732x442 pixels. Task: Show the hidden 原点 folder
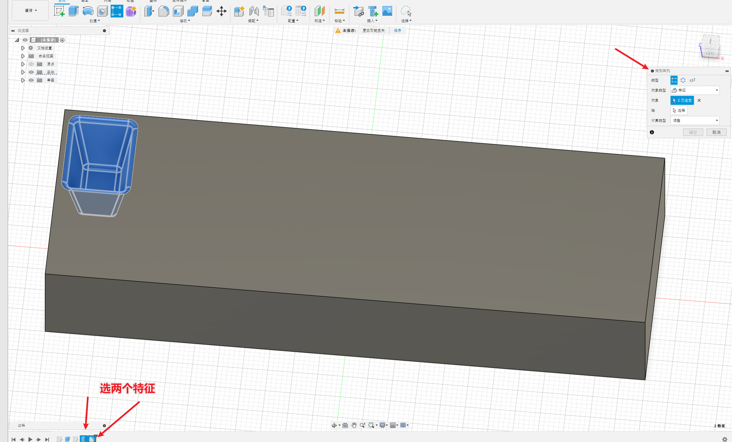(31, 64)
